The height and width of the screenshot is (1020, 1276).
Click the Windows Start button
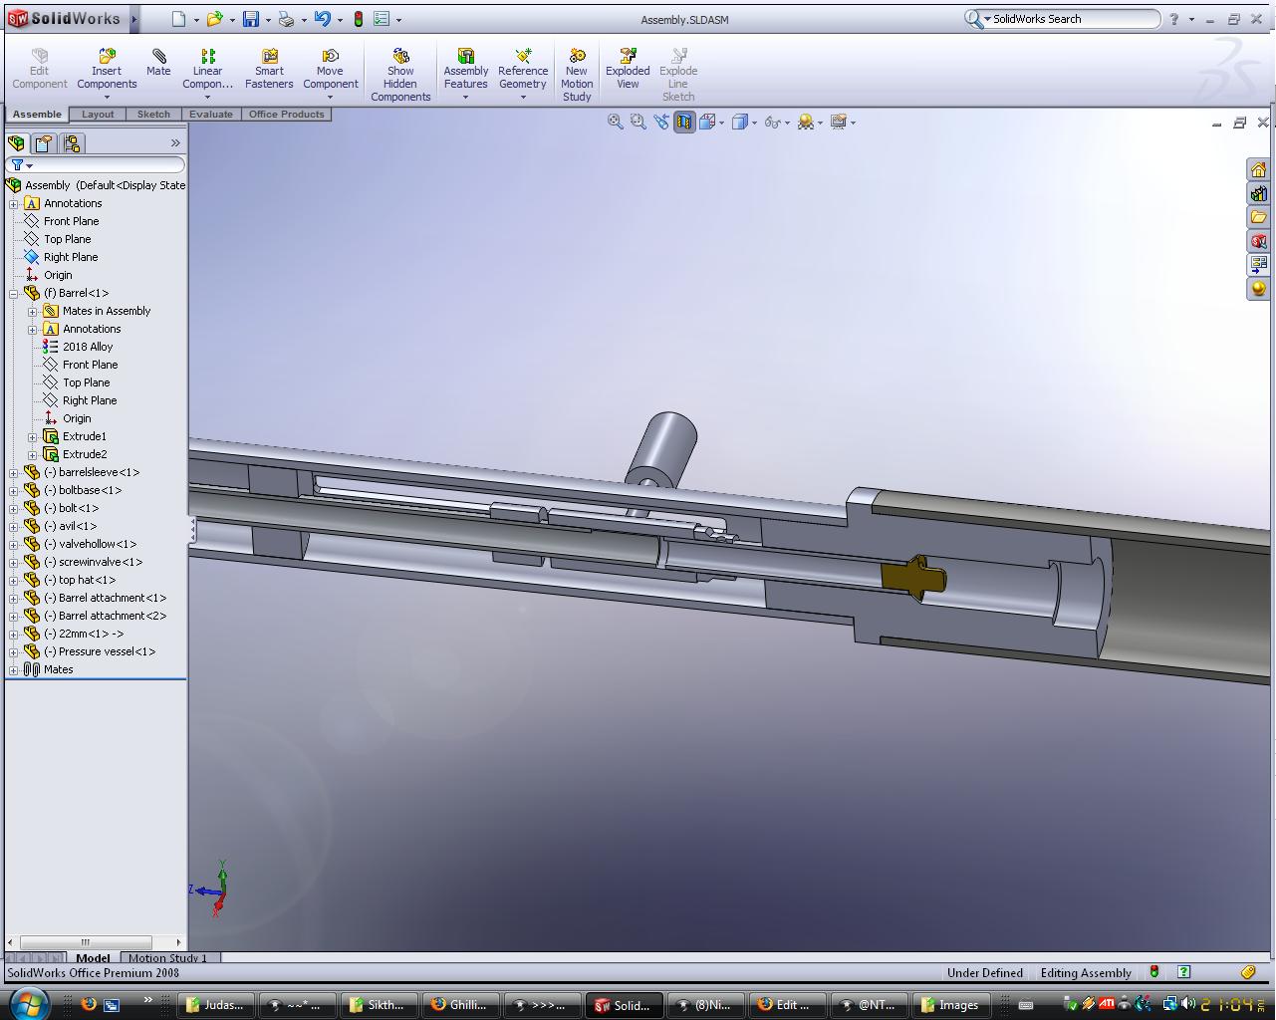[x=27, y=1003]
